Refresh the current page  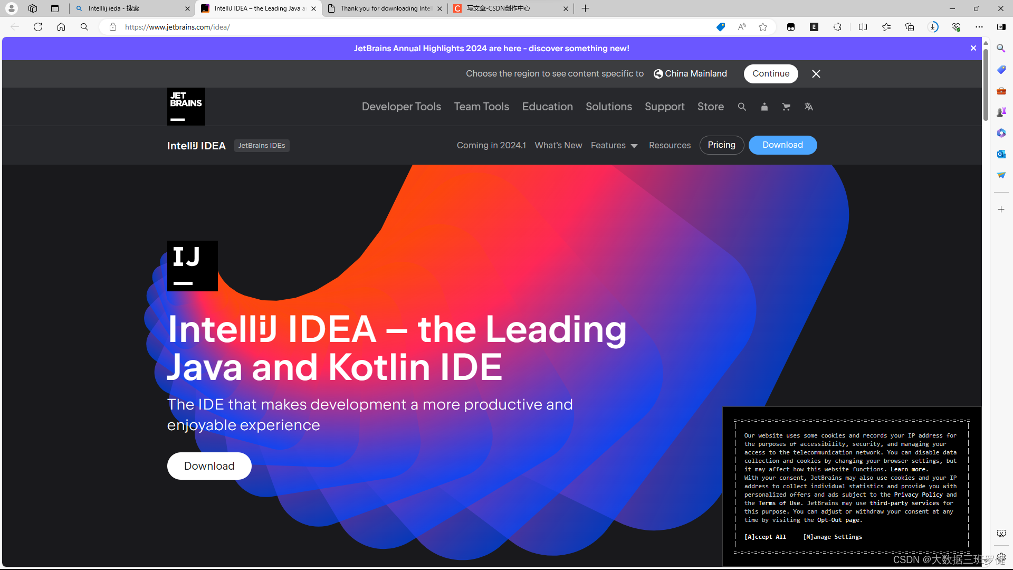pos(38,27)
